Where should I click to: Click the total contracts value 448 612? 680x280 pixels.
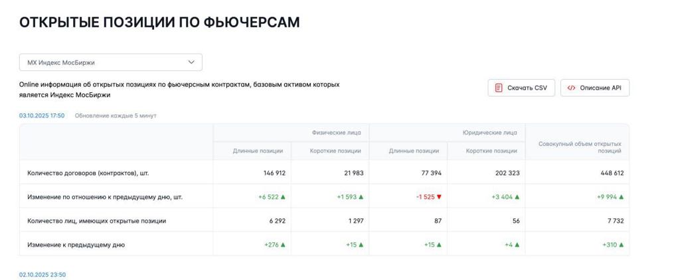(x=610, y=173)
